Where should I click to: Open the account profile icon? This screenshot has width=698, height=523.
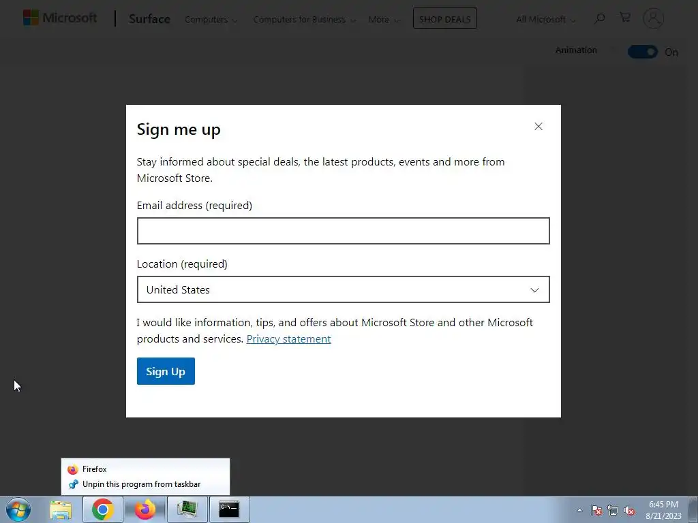pyautogui.click(x=653, y=18)
